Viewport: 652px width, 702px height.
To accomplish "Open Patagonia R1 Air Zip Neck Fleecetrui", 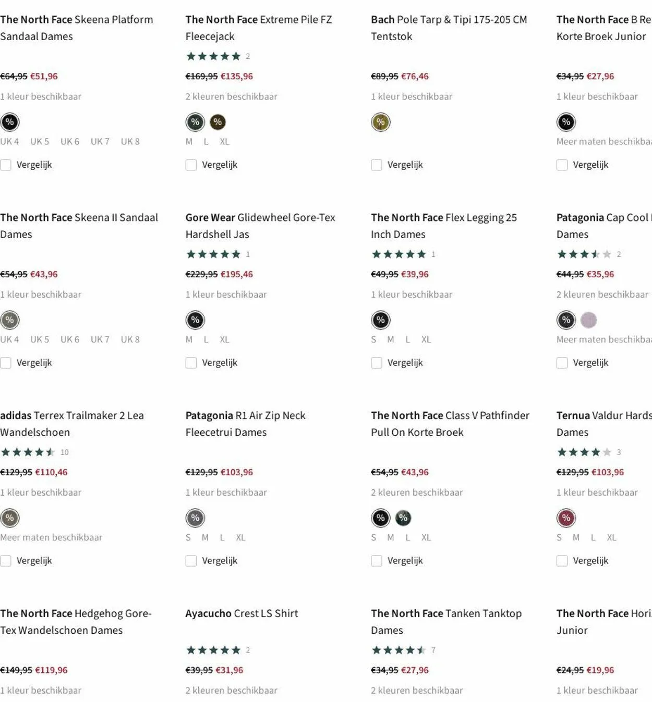I will coord(245,423).
